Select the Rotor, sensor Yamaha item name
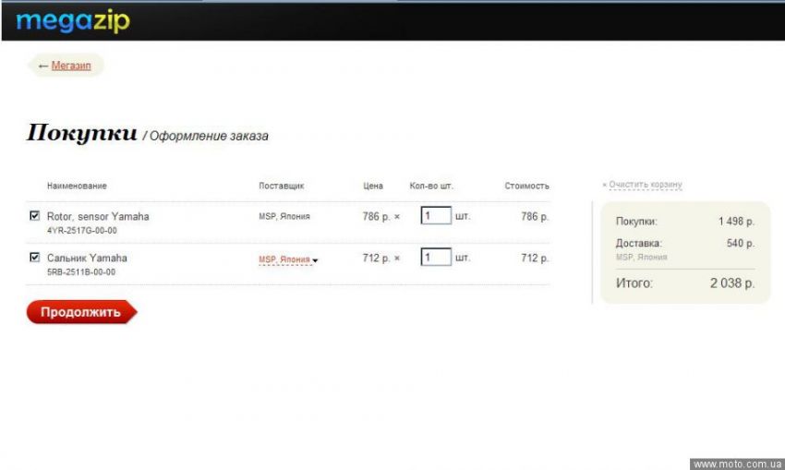This screenshot has height=470, width=785. coord(98,216)
